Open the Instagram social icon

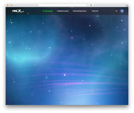pyautogui.click(x=116, y=11)
